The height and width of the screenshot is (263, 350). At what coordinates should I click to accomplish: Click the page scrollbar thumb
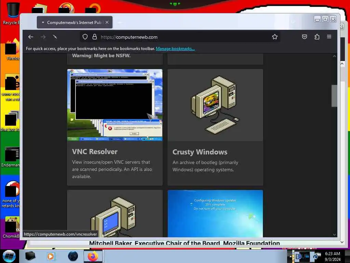point(334,96)
